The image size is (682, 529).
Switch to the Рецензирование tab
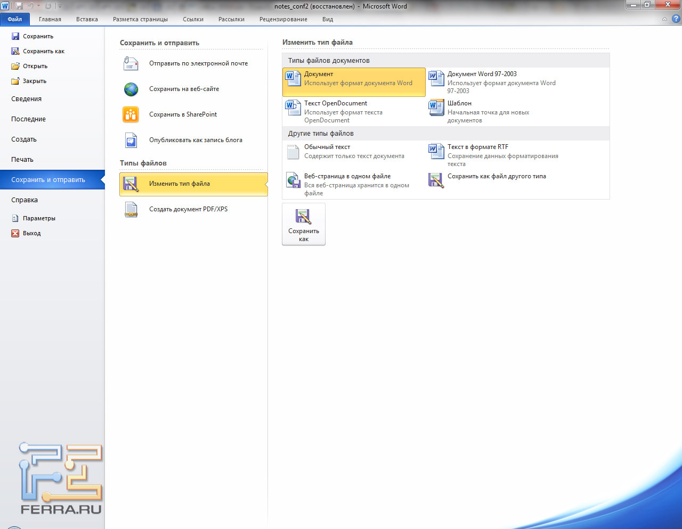(283, 20)
